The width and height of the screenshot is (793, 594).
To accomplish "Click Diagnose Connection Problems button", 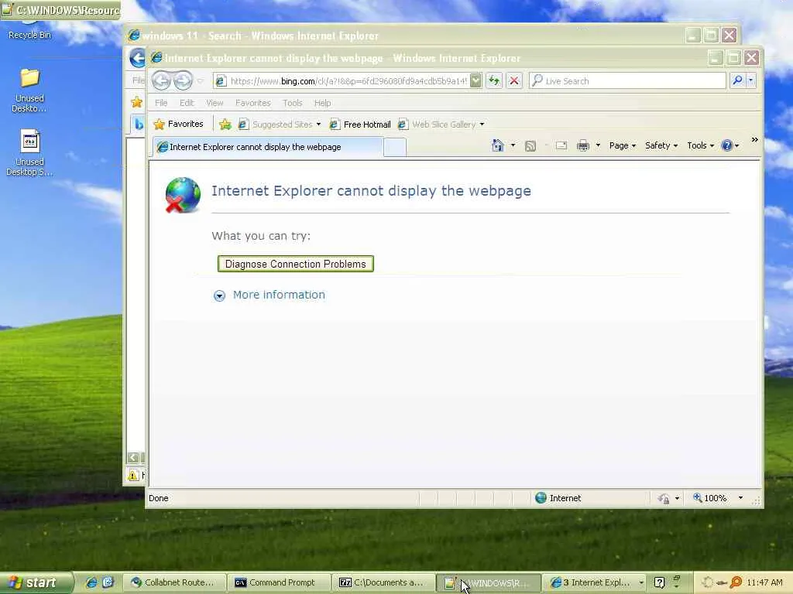I will click(x=295, y=264).
